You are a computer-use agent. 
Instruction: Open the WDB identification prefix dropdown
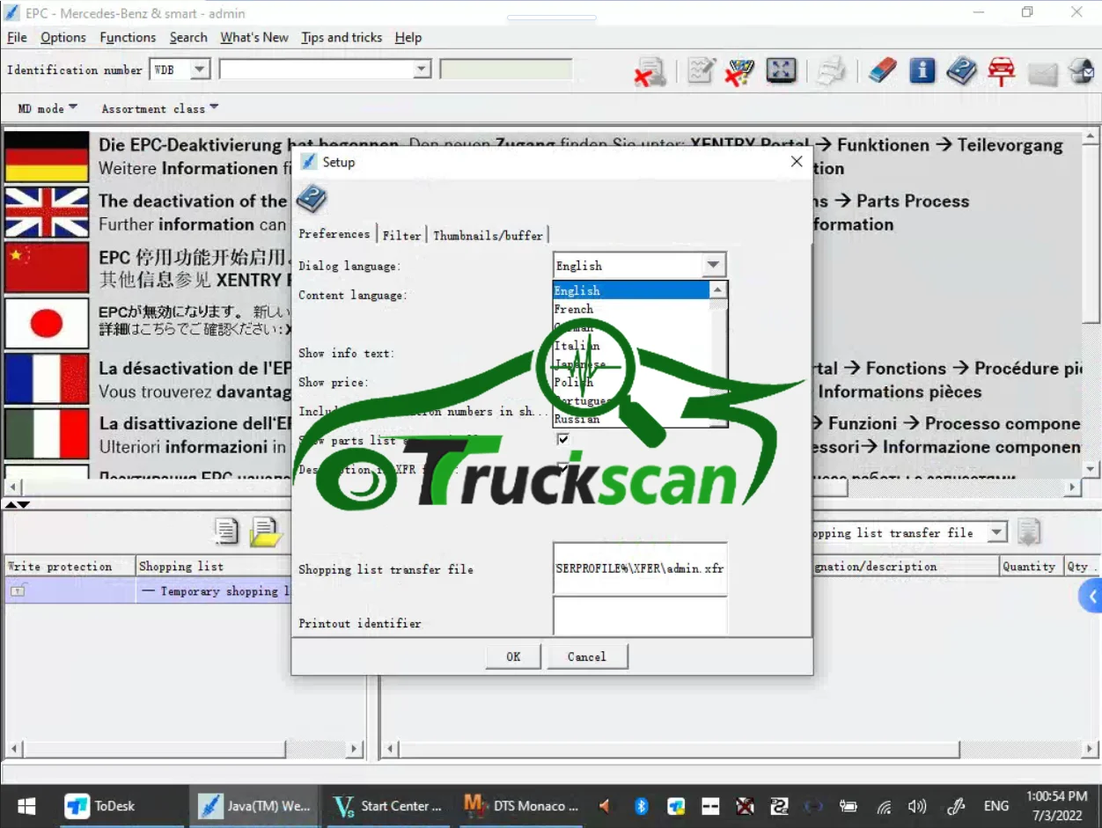[x=200, y=70]
